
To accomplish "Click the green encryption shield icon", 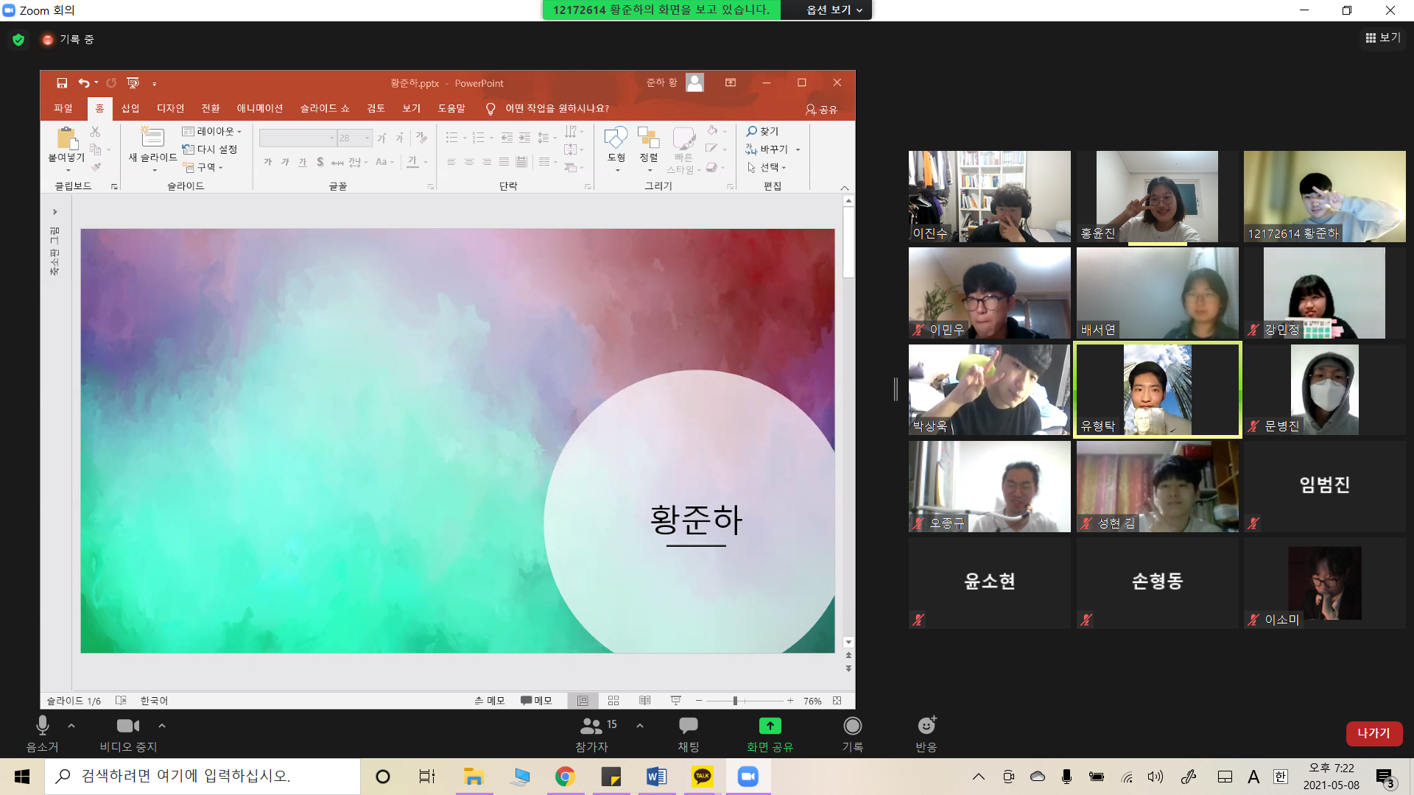I will point(18,40).
